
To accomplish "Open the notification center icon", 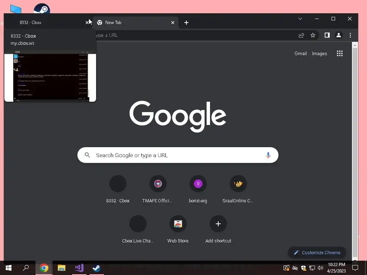I will click(x=355, y=268).
